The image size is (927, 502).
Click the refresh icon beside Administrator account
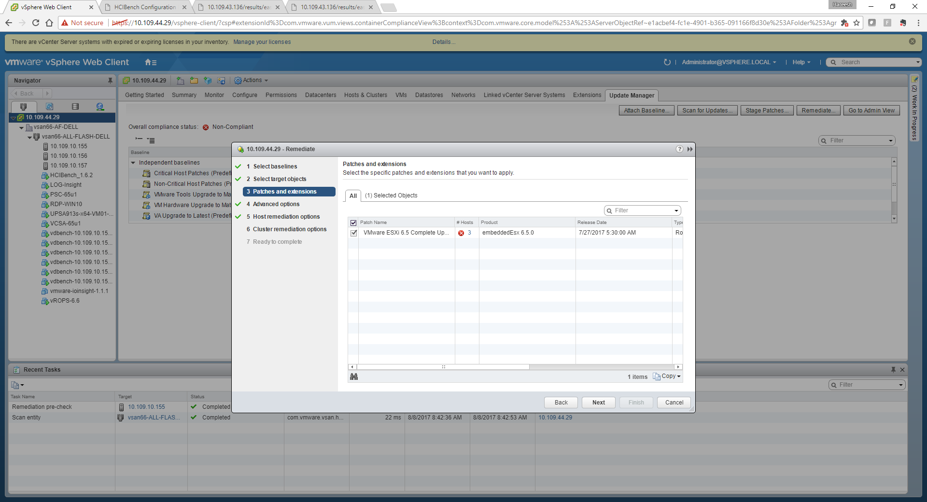[667, 62]
